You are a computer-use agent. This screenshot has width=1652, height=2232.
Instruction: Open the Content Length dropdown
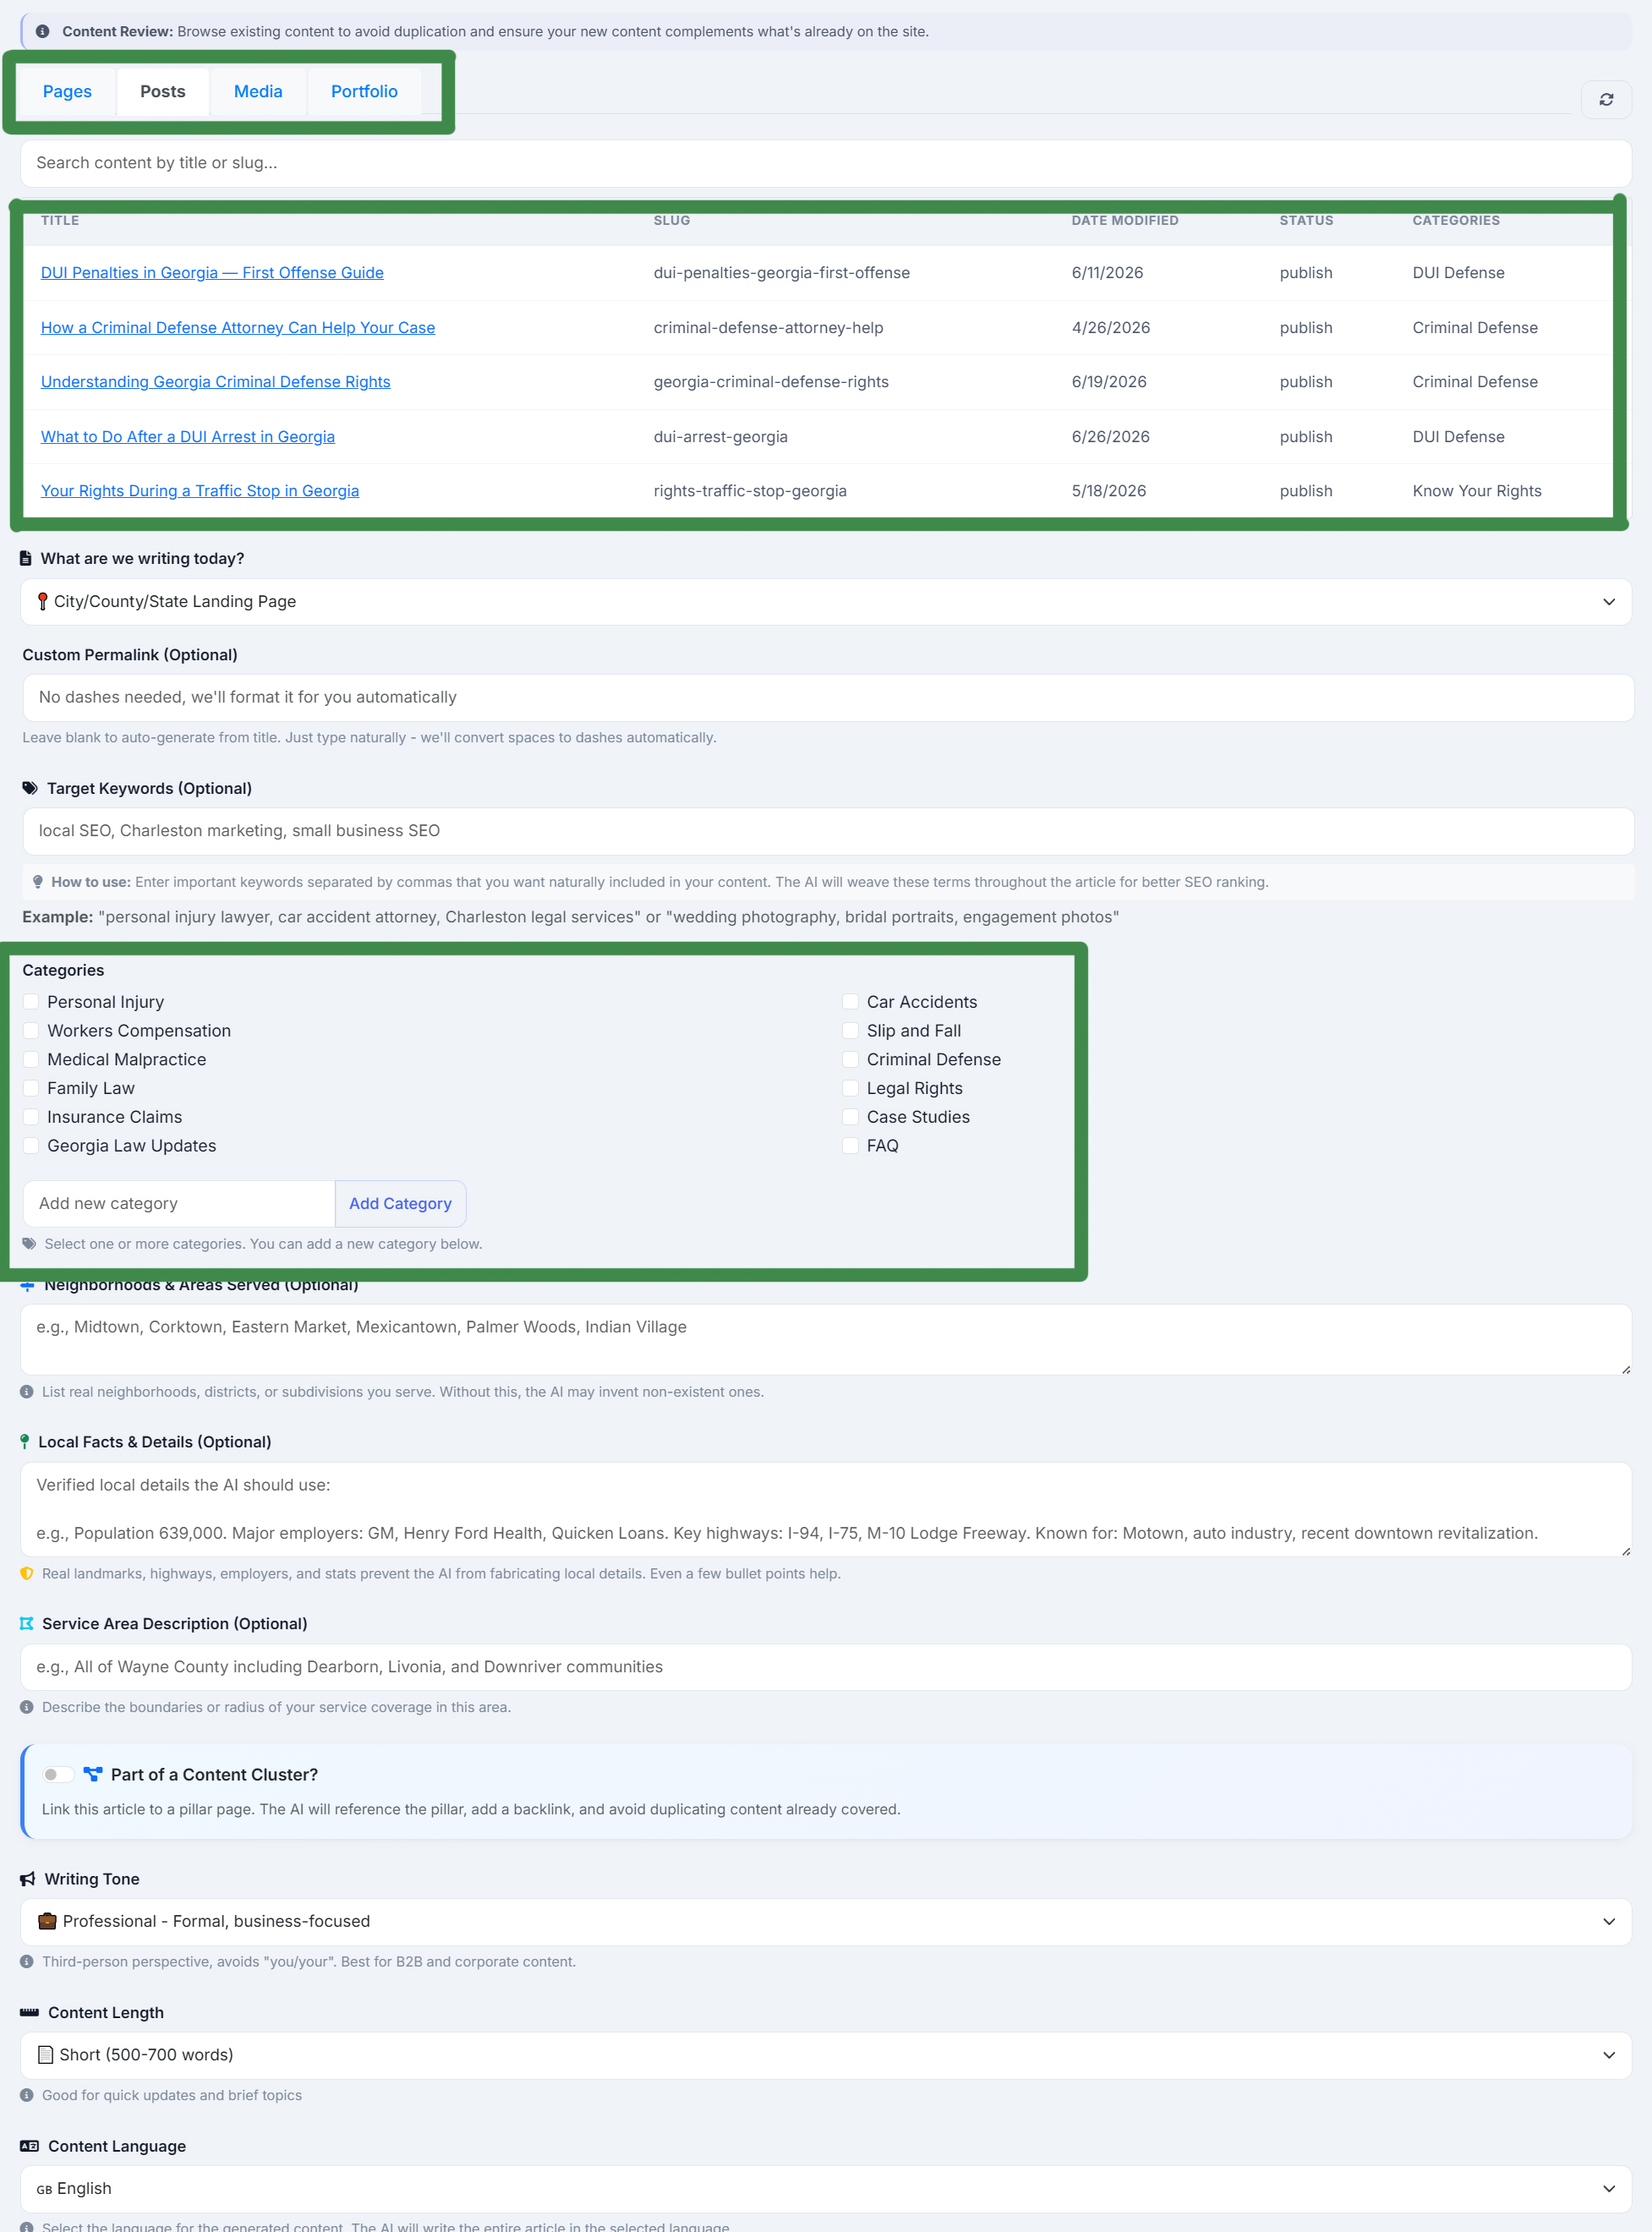point(826,2055)
